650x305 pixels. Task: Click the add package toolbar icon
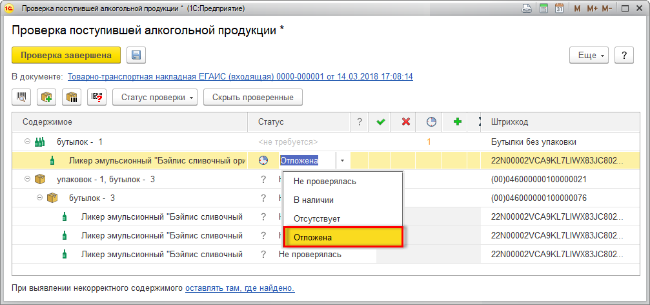point(46,98)
